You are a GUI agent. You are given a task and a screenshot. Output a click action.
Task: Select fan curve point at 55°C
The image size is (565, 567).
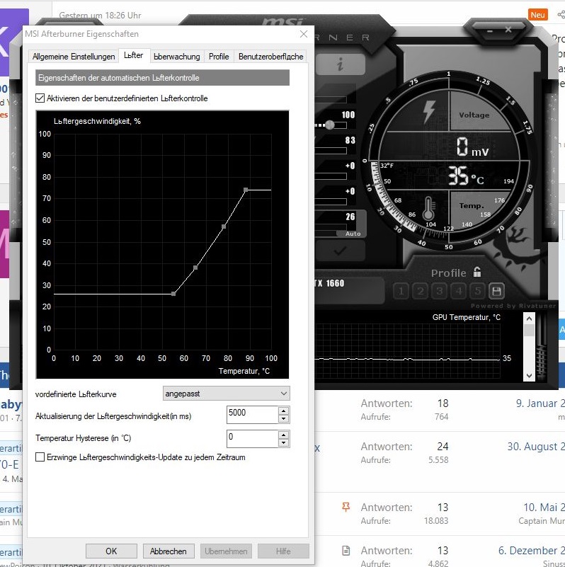tap(173, 294)
